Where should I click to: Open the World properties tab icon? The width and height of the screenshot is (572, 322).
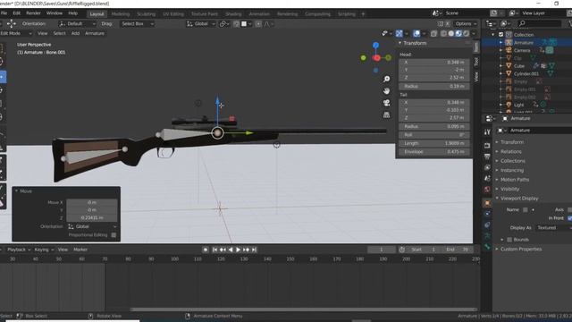[487, 190]
